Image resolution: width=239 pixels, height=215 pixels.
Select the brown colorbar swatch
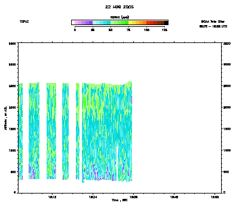pos(163,23)
